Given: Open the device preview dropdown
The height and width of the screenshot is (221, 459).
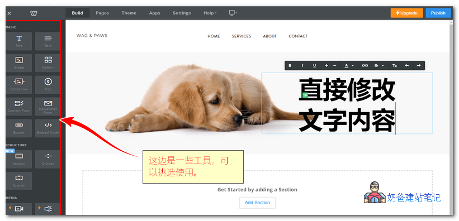Looking at the screenshot, I should point(233,13).
